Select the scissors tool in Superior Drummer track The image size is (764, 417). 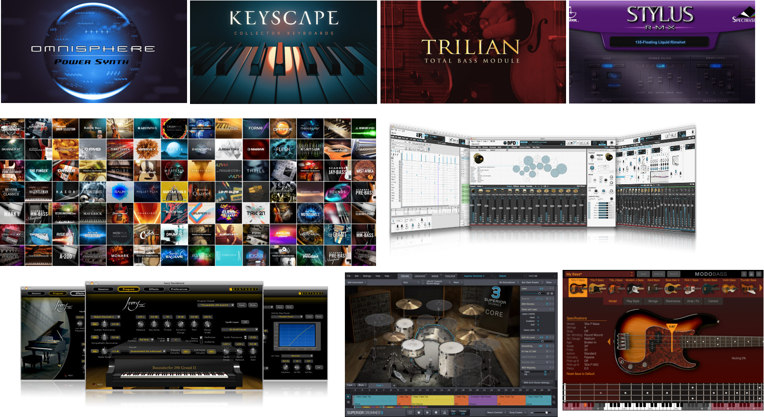tap(348, 402)
